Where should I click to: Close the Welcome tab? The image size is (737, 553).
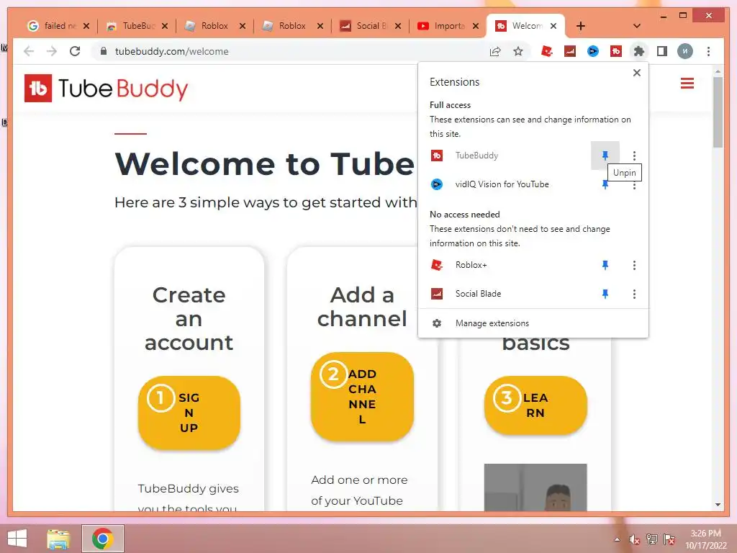553,26
